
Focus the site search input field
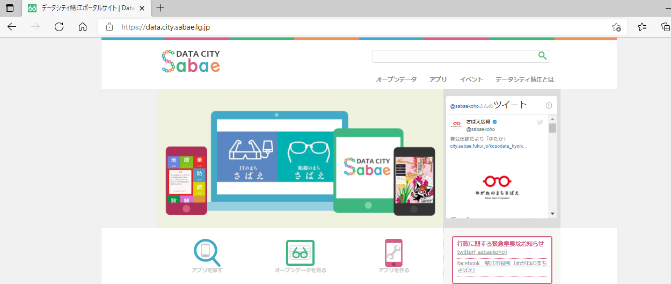pyautogui.click(x=455, y=56)
